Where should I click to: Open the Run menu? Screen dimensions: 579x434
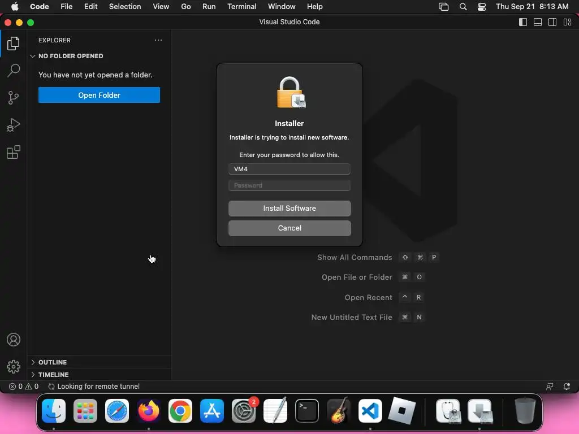[x=209, y=7]
